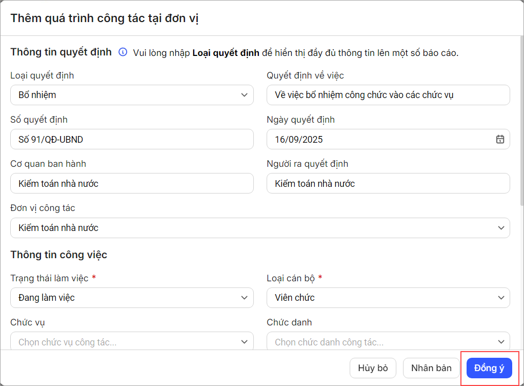This screenshot has height=386, width=524.
Task: Click the date text 16/09/2025
Action: tap(299, 139)
